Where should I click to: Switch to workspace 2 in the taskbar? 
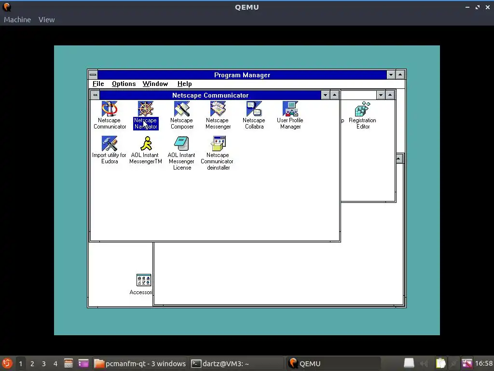32,364
